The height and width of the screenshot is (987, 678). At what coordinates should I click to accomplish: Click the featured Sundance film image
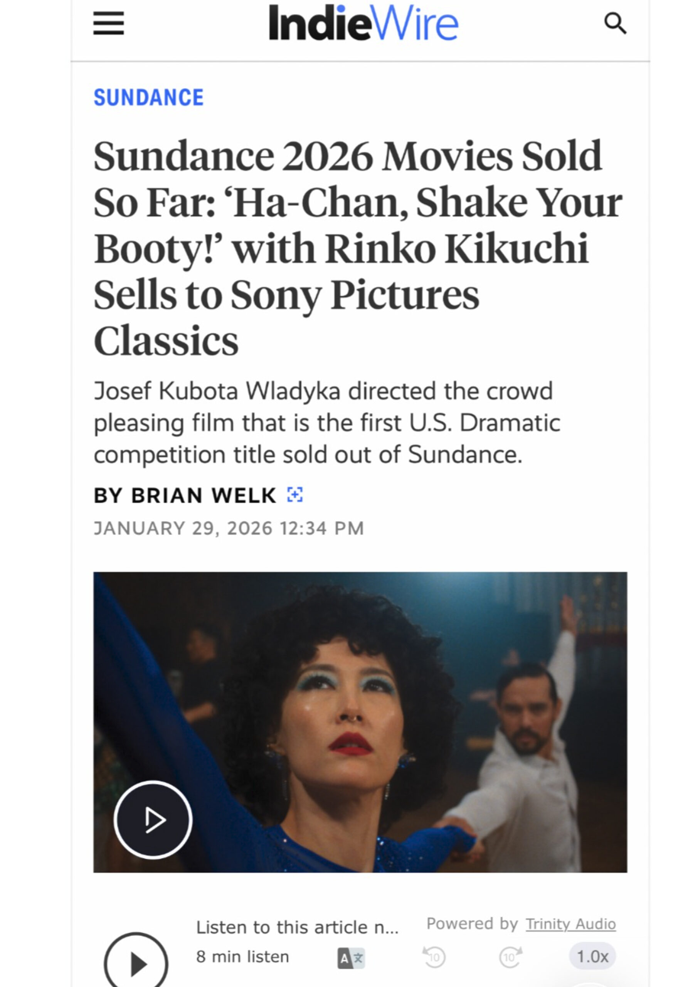pos(361,722)
